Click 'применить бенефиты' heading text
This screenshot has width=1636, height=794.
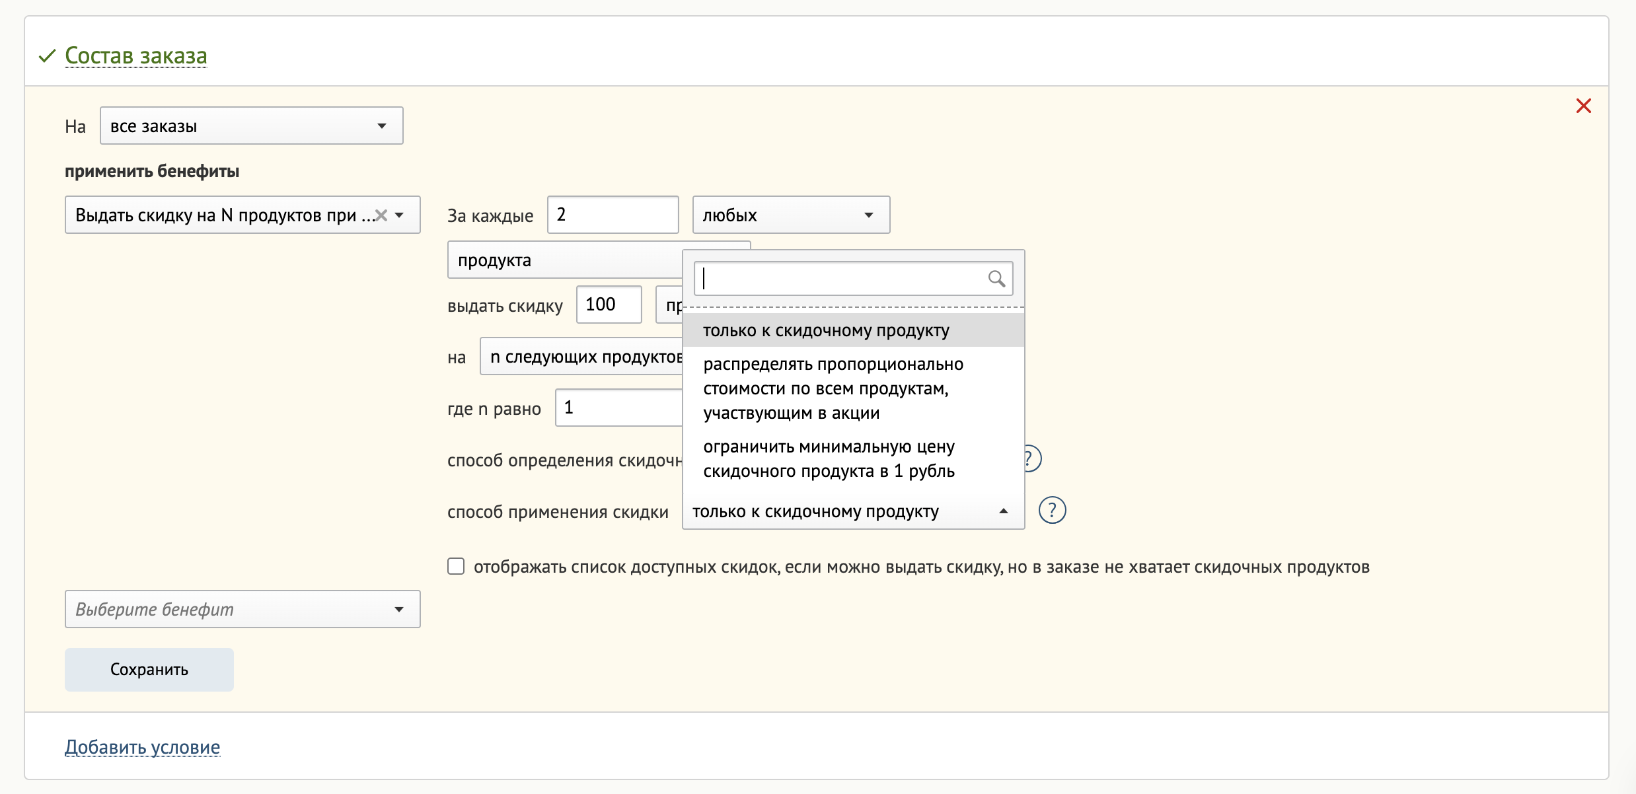pyautogui.click(x=152, y=171)
